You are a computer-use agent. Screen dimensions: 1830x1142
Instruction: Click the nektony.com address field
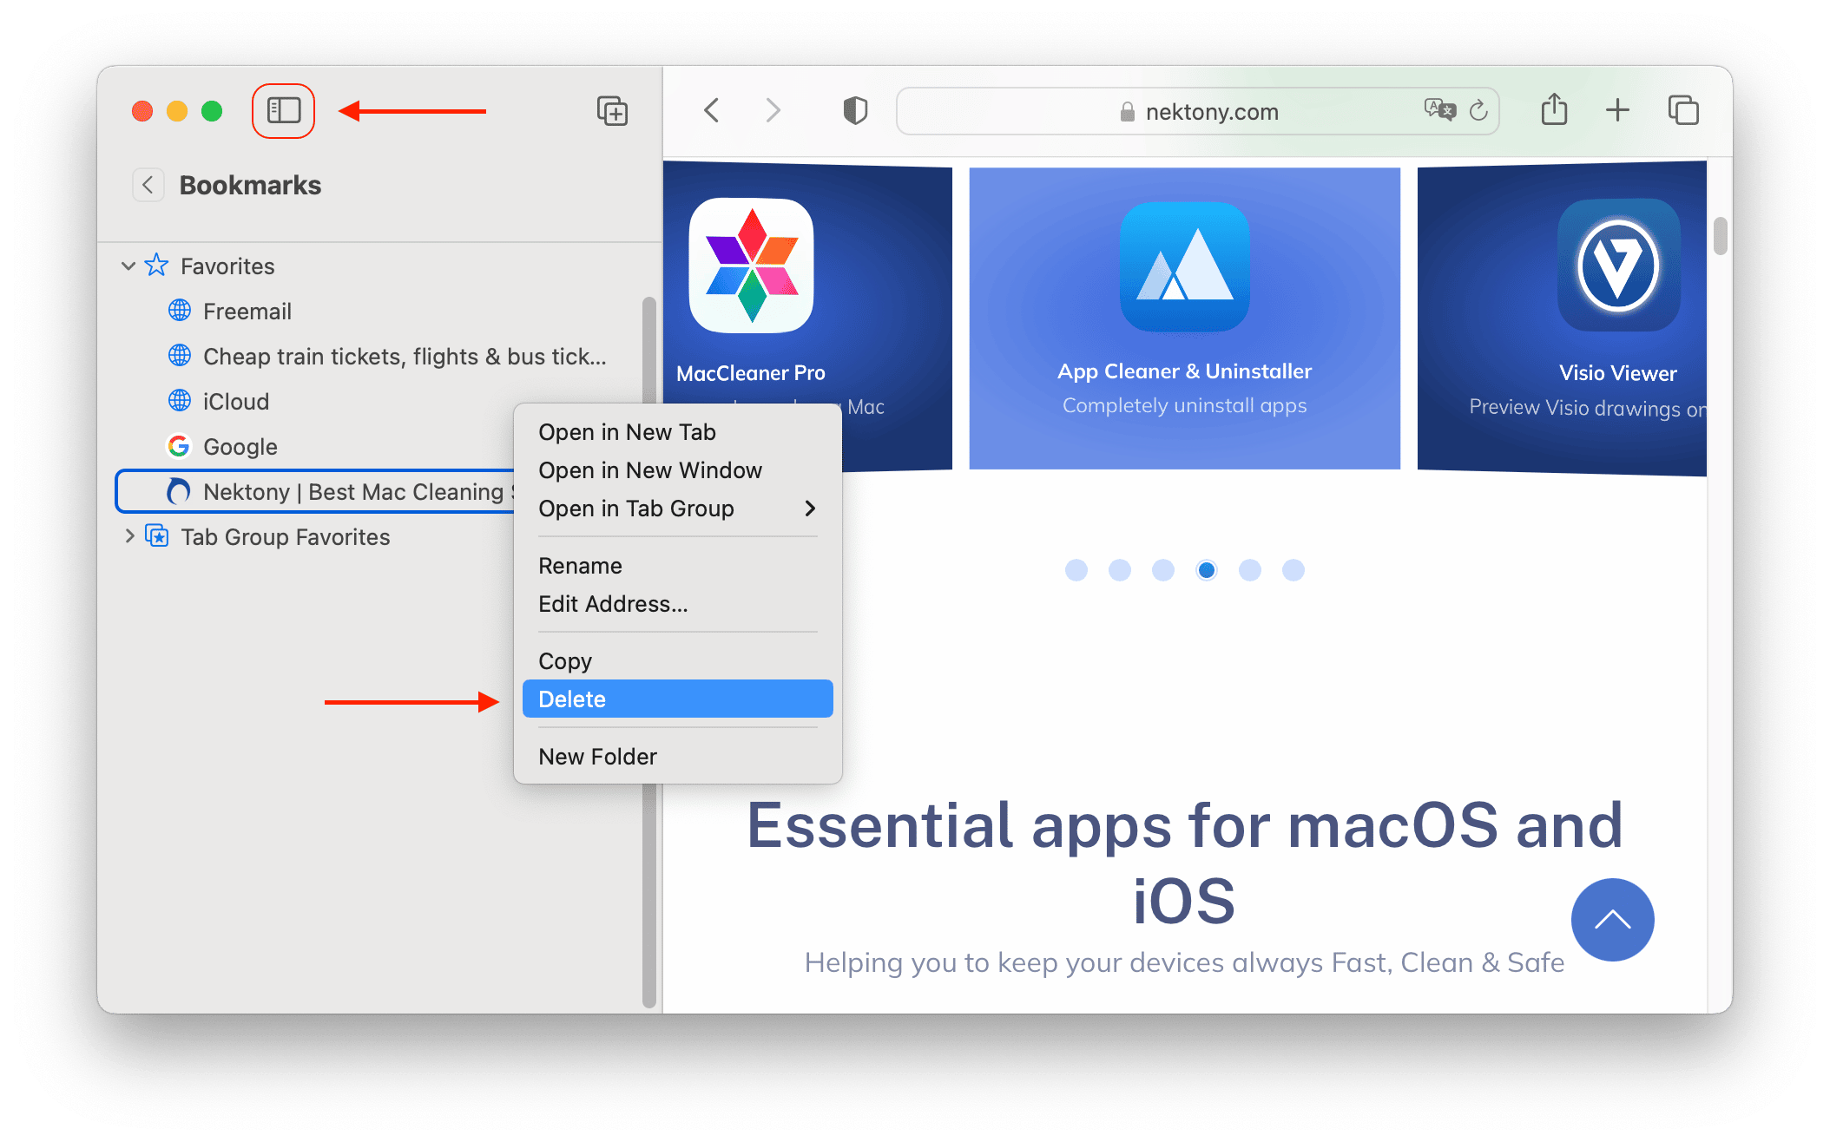click(x=1211, y=111)
